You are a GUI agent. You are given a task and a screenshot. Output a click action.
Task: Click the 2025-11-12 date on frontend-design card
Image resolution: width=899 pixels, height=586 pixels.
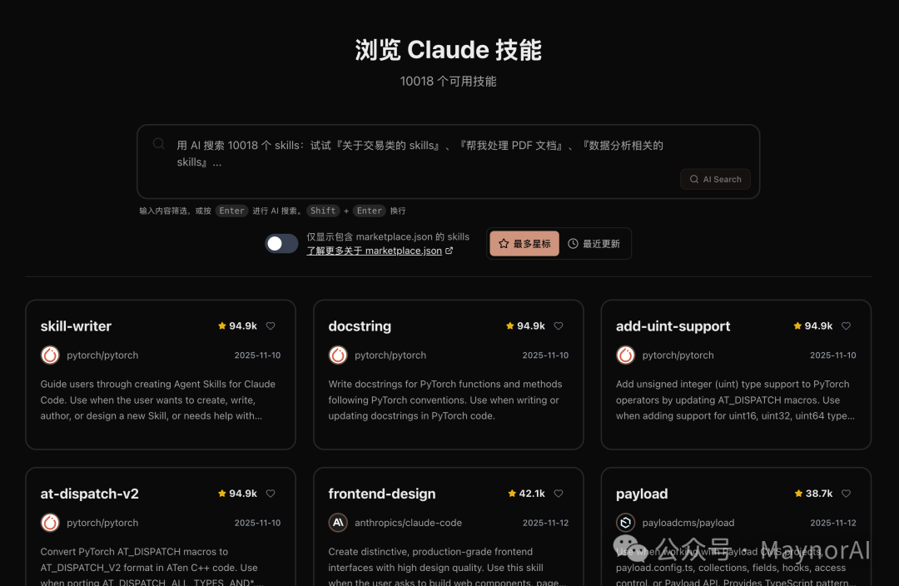(x=545, y=523)
